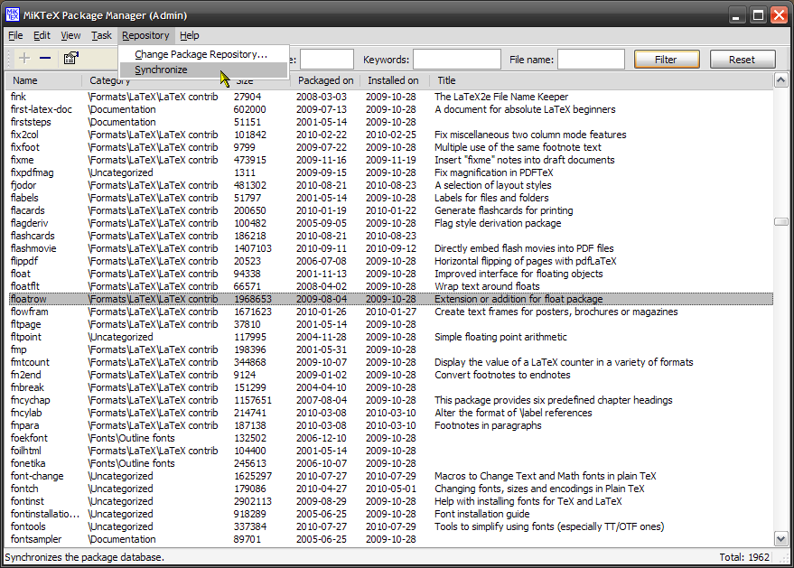Select the fmp package row
Screen dimensions: 794x568
(391, 349)
